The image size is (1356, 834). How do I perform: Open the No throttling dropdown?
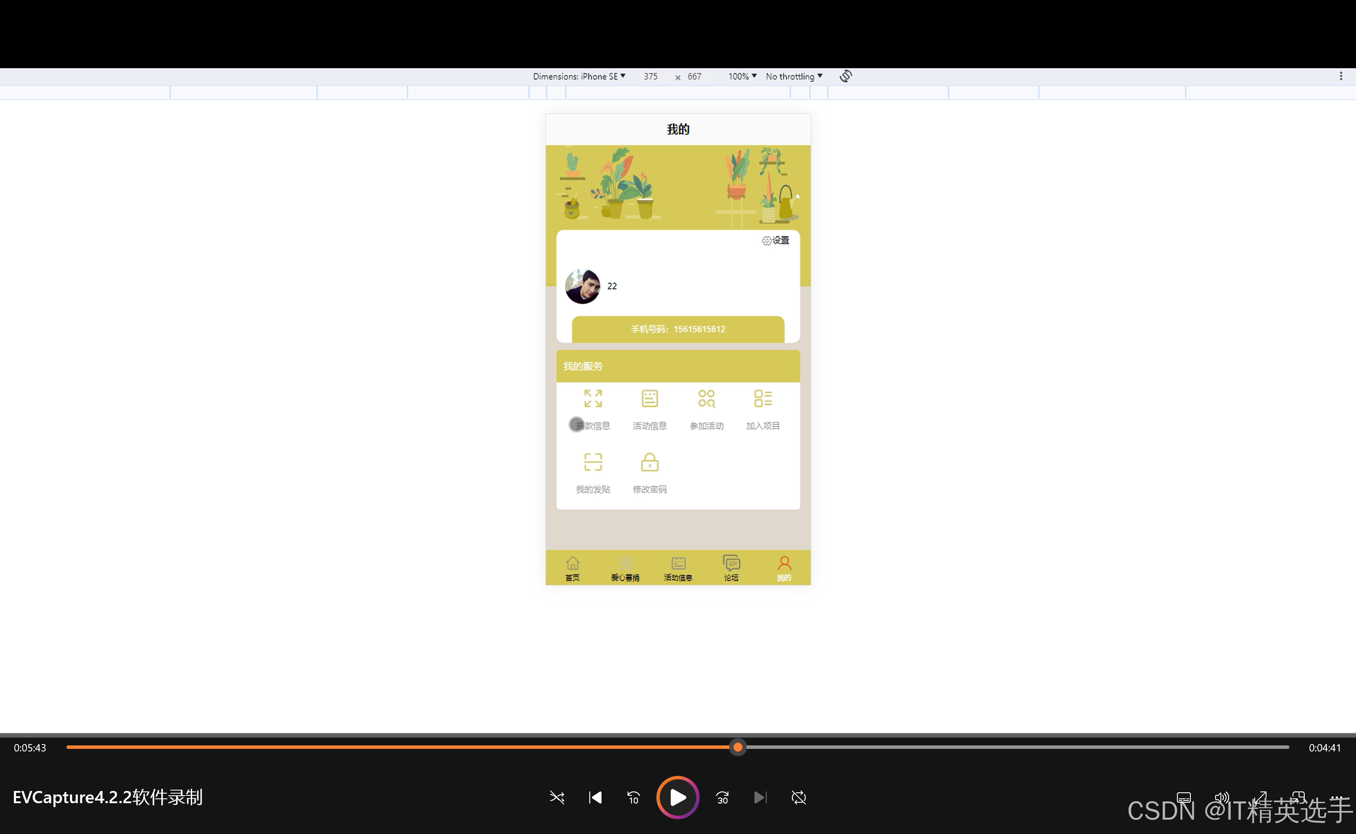point(794,76)
